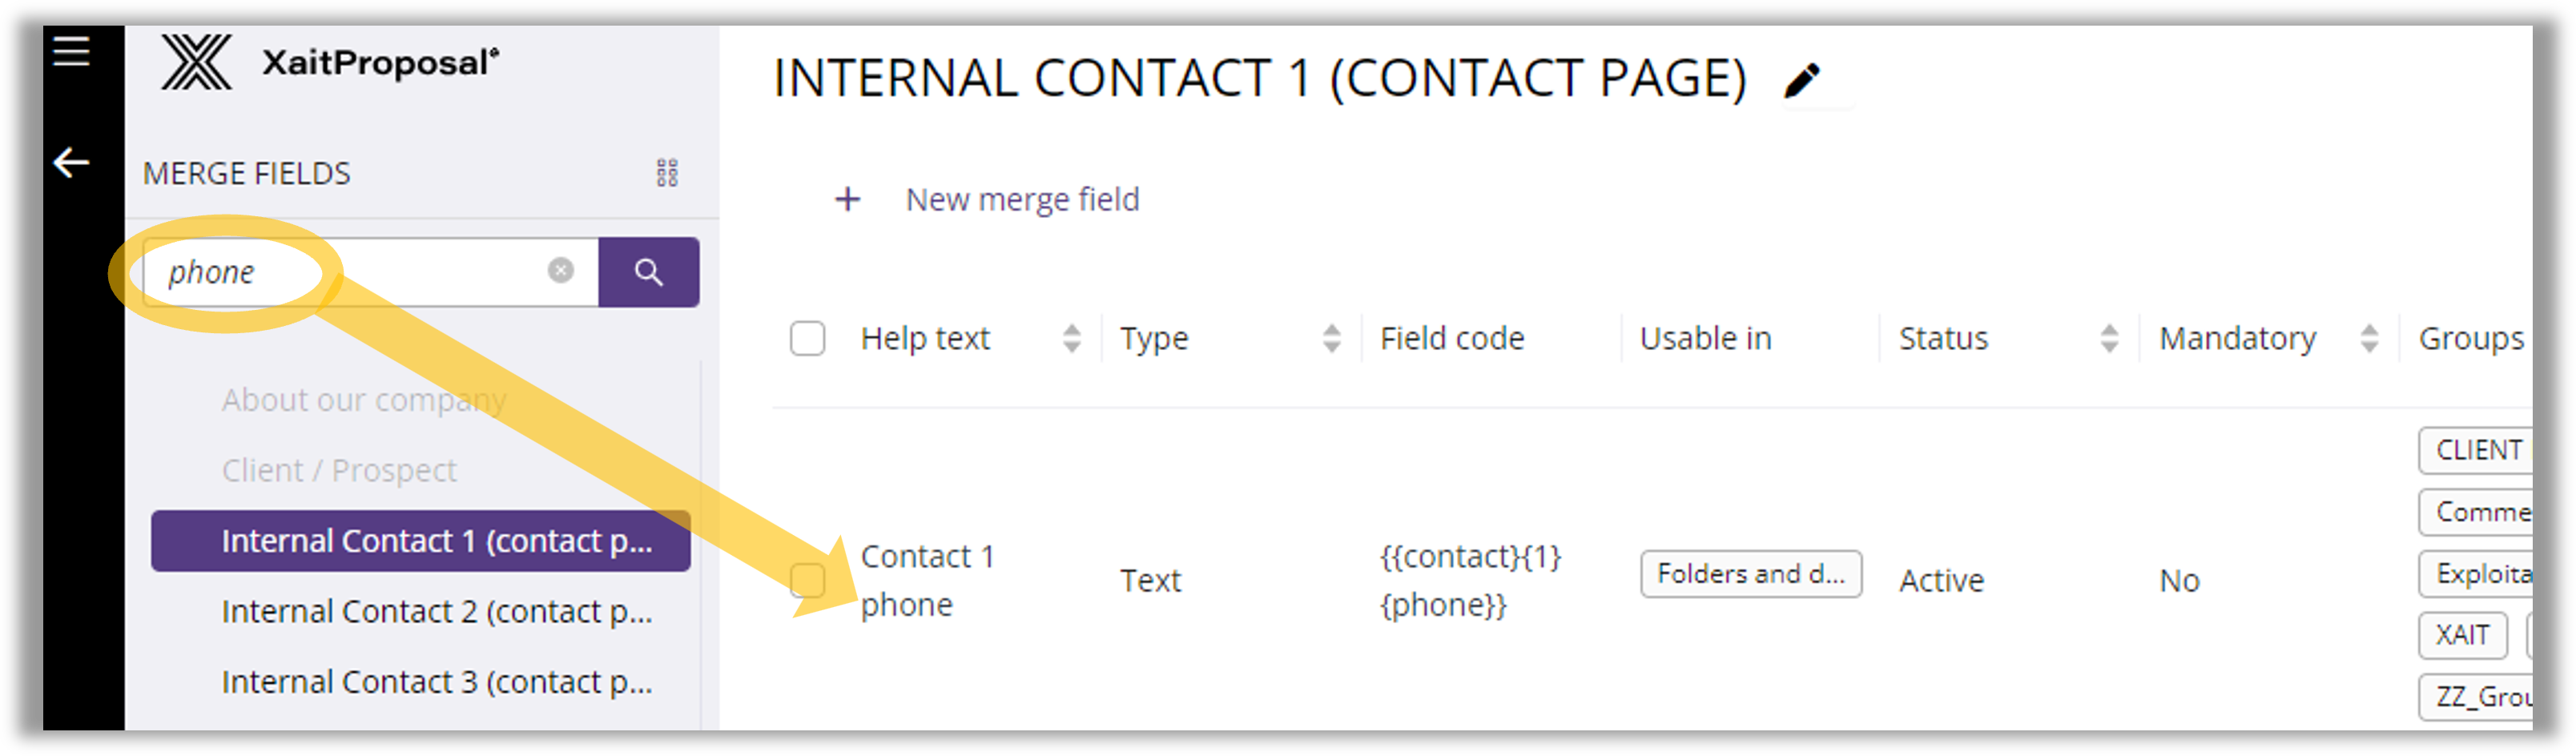This screenshot has width=2576, height=756.
Task: Click New merge field link
Action: click(x=1022, y=199)
